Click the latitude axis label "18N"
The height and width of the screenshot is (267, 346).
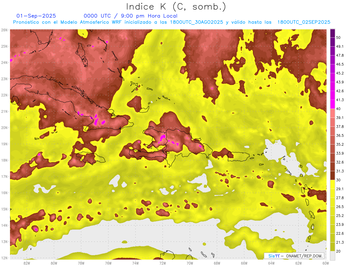[4, 160]
